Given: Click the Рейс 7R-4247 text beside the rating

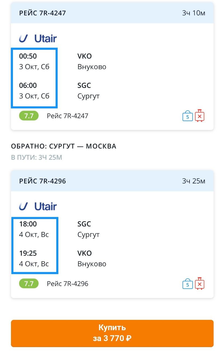Looking at the screenshot, I should click(x=68, y=116).
